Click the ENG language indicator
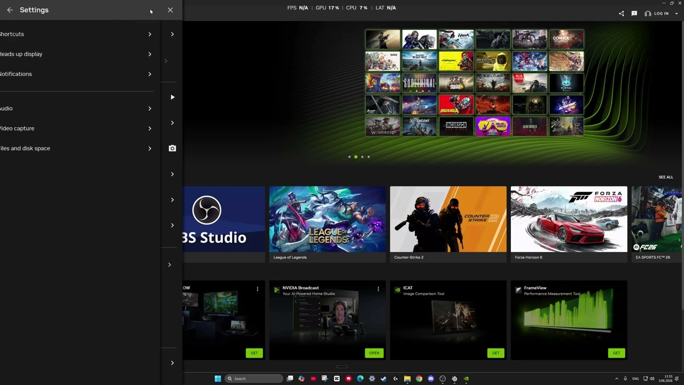The width and height of the screenshot is (684, 385). coord(635,379)
